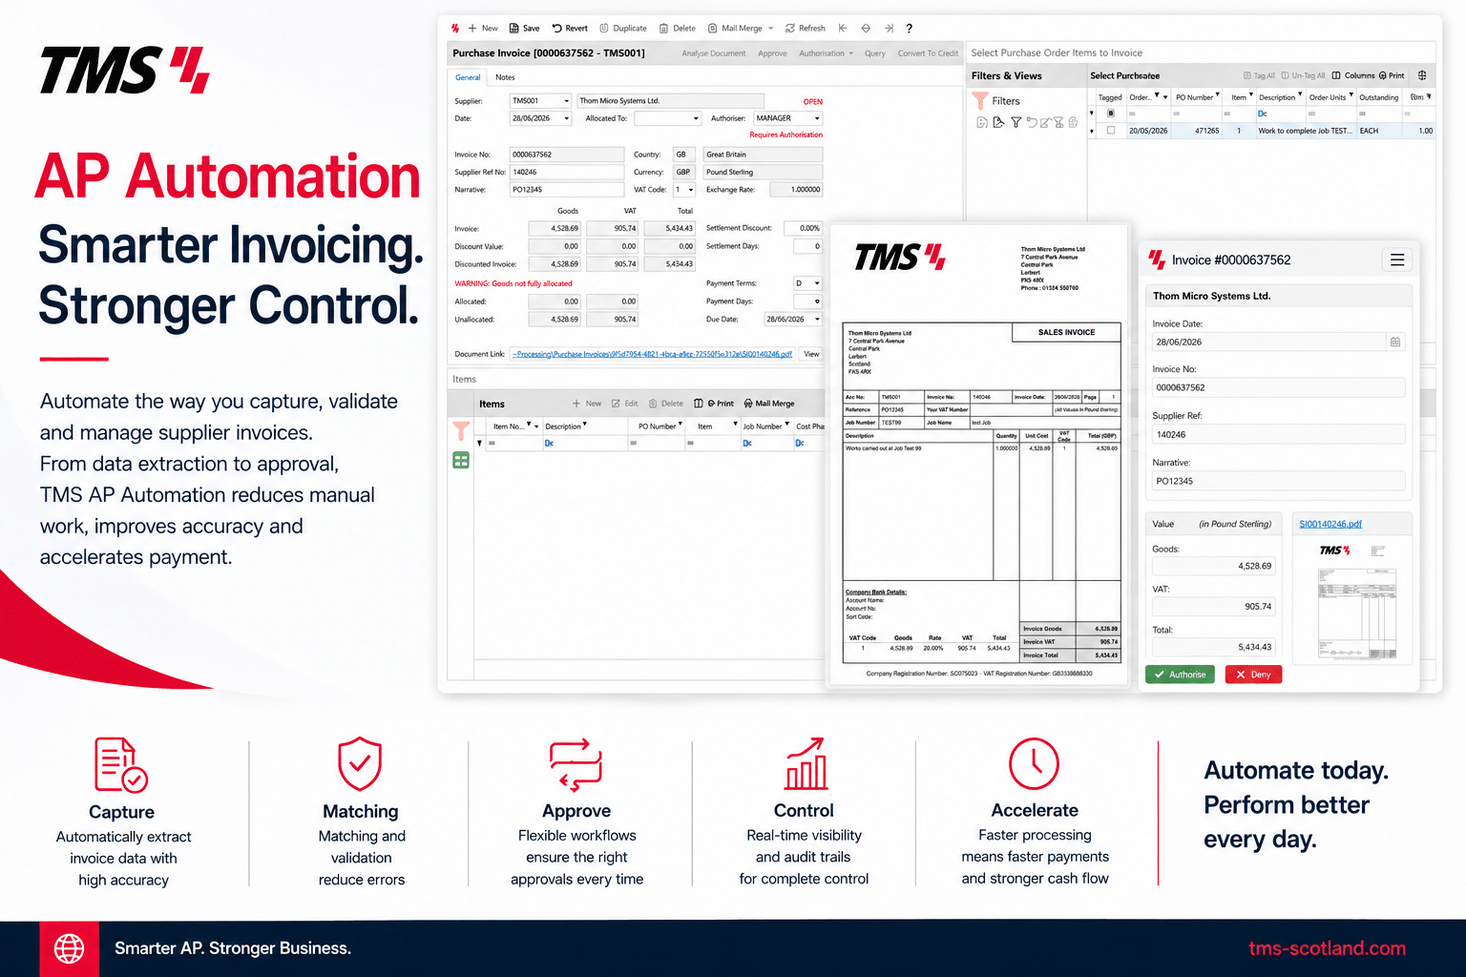Click Query in the invoice header
1466x977 pixels.
(x=875, y=53)
